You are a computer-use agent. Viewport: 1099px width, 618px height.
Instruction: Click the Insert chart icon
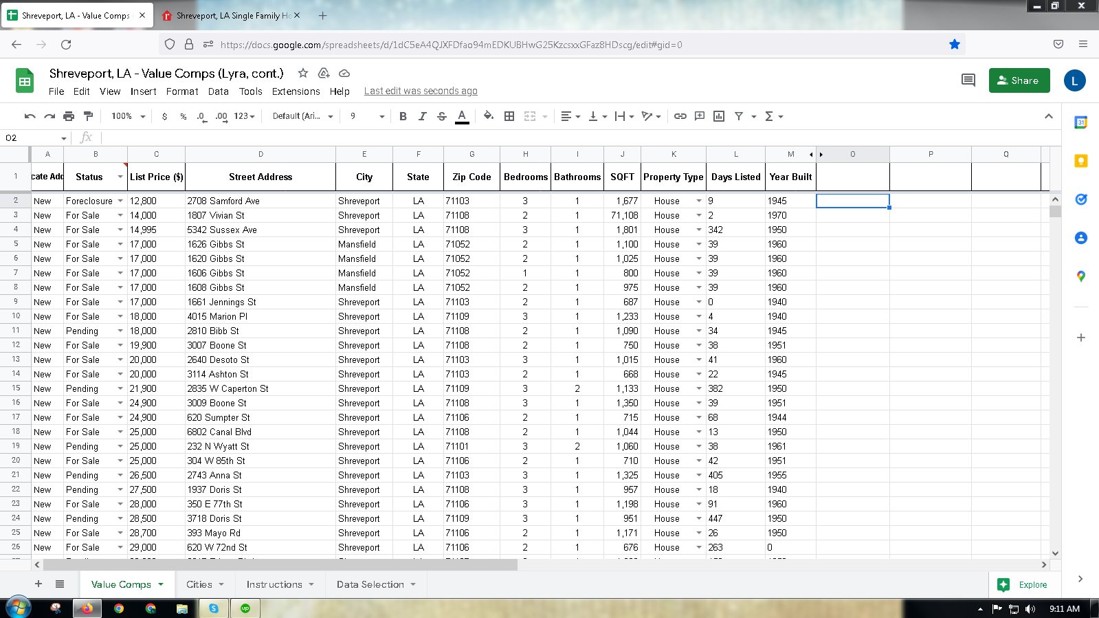click(x=719, y=116)
